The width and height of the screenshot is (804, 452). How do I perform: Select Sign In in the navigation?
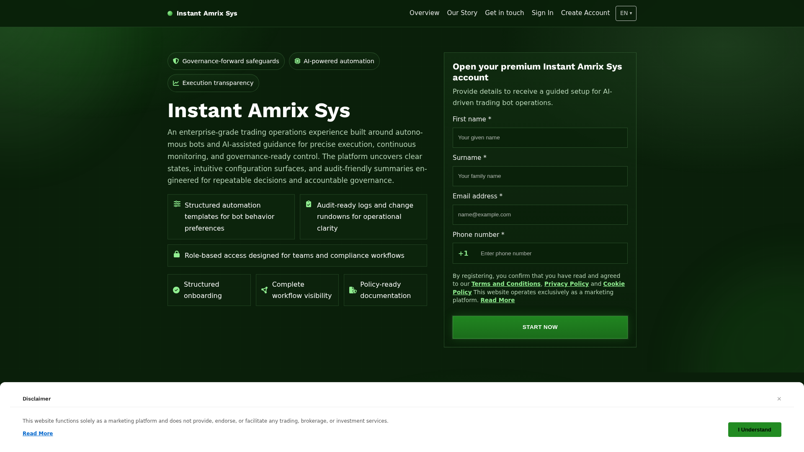coord(542,13)
